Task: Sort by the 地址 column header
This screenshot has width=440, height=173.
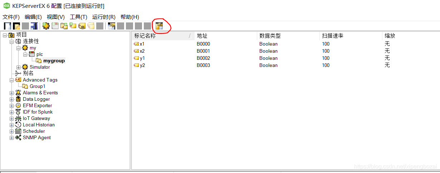Action: click(x=226, y=36)
